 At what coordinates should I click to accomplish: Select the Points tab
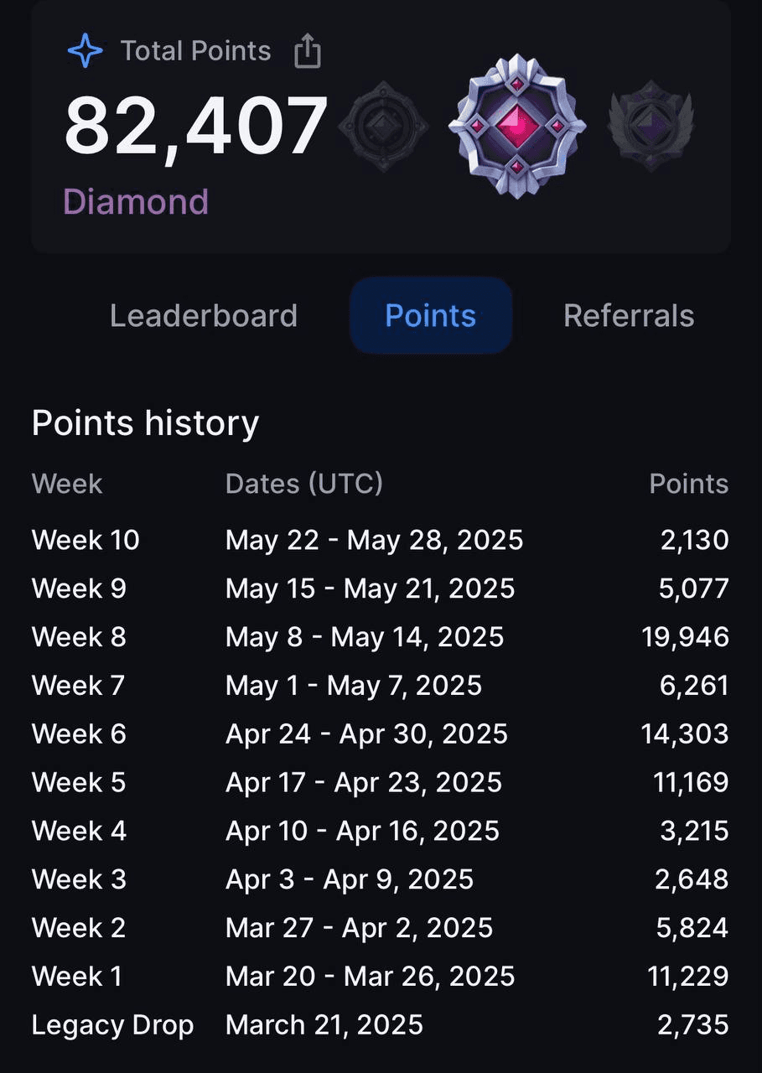[x=431, y=315]
